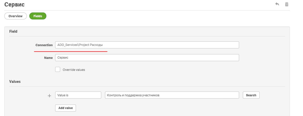Click the Override values label text
The image size is (303, 116).
tap(74, 70)
